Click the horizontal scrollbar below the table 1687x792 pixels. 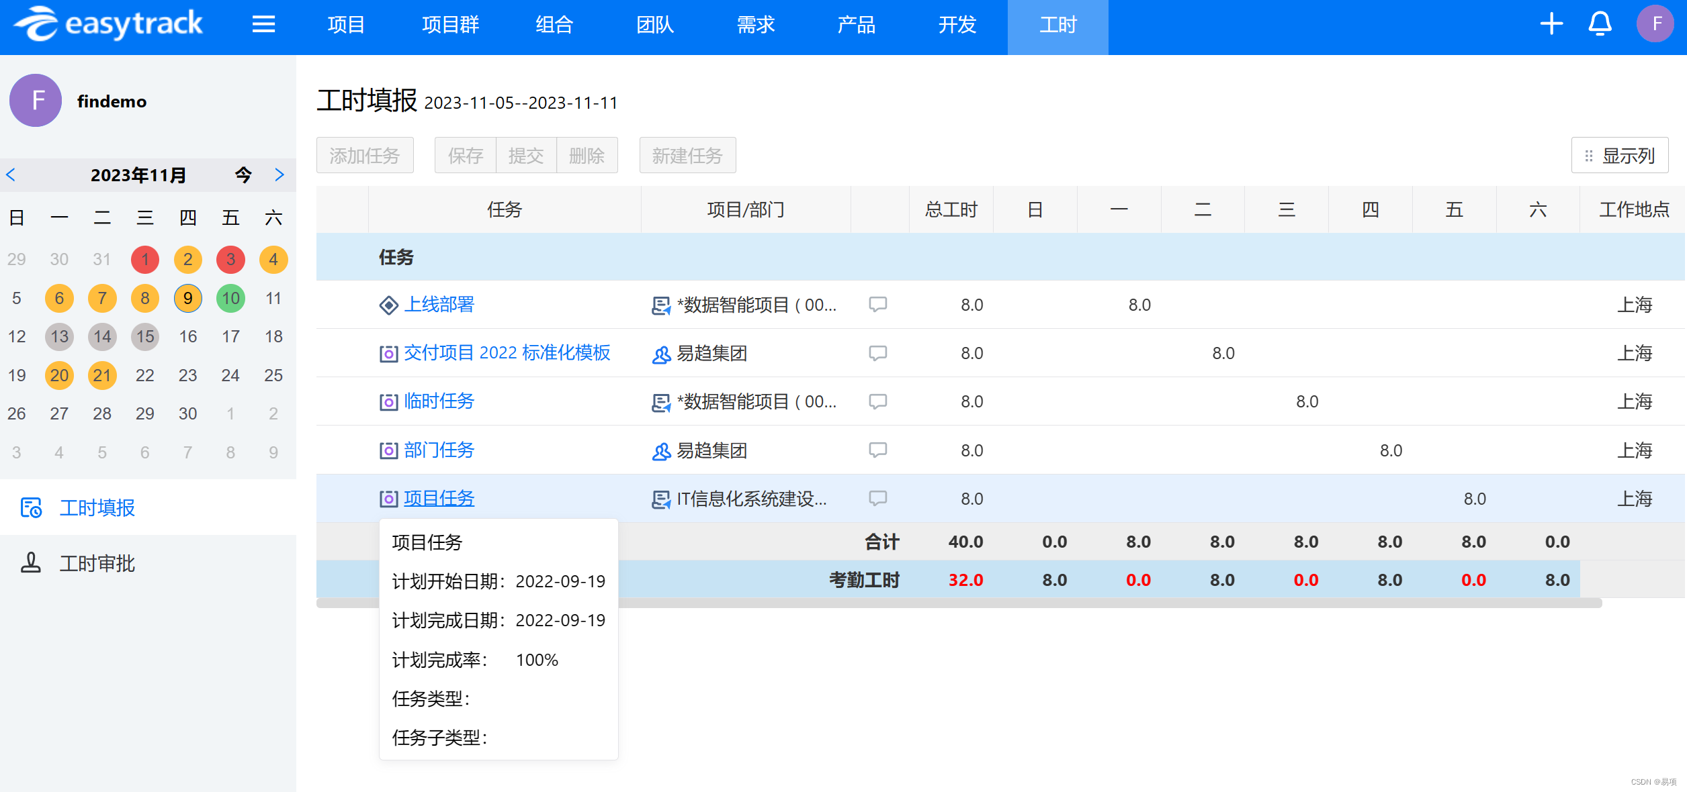pyautogui.click(x=959, y=603)
